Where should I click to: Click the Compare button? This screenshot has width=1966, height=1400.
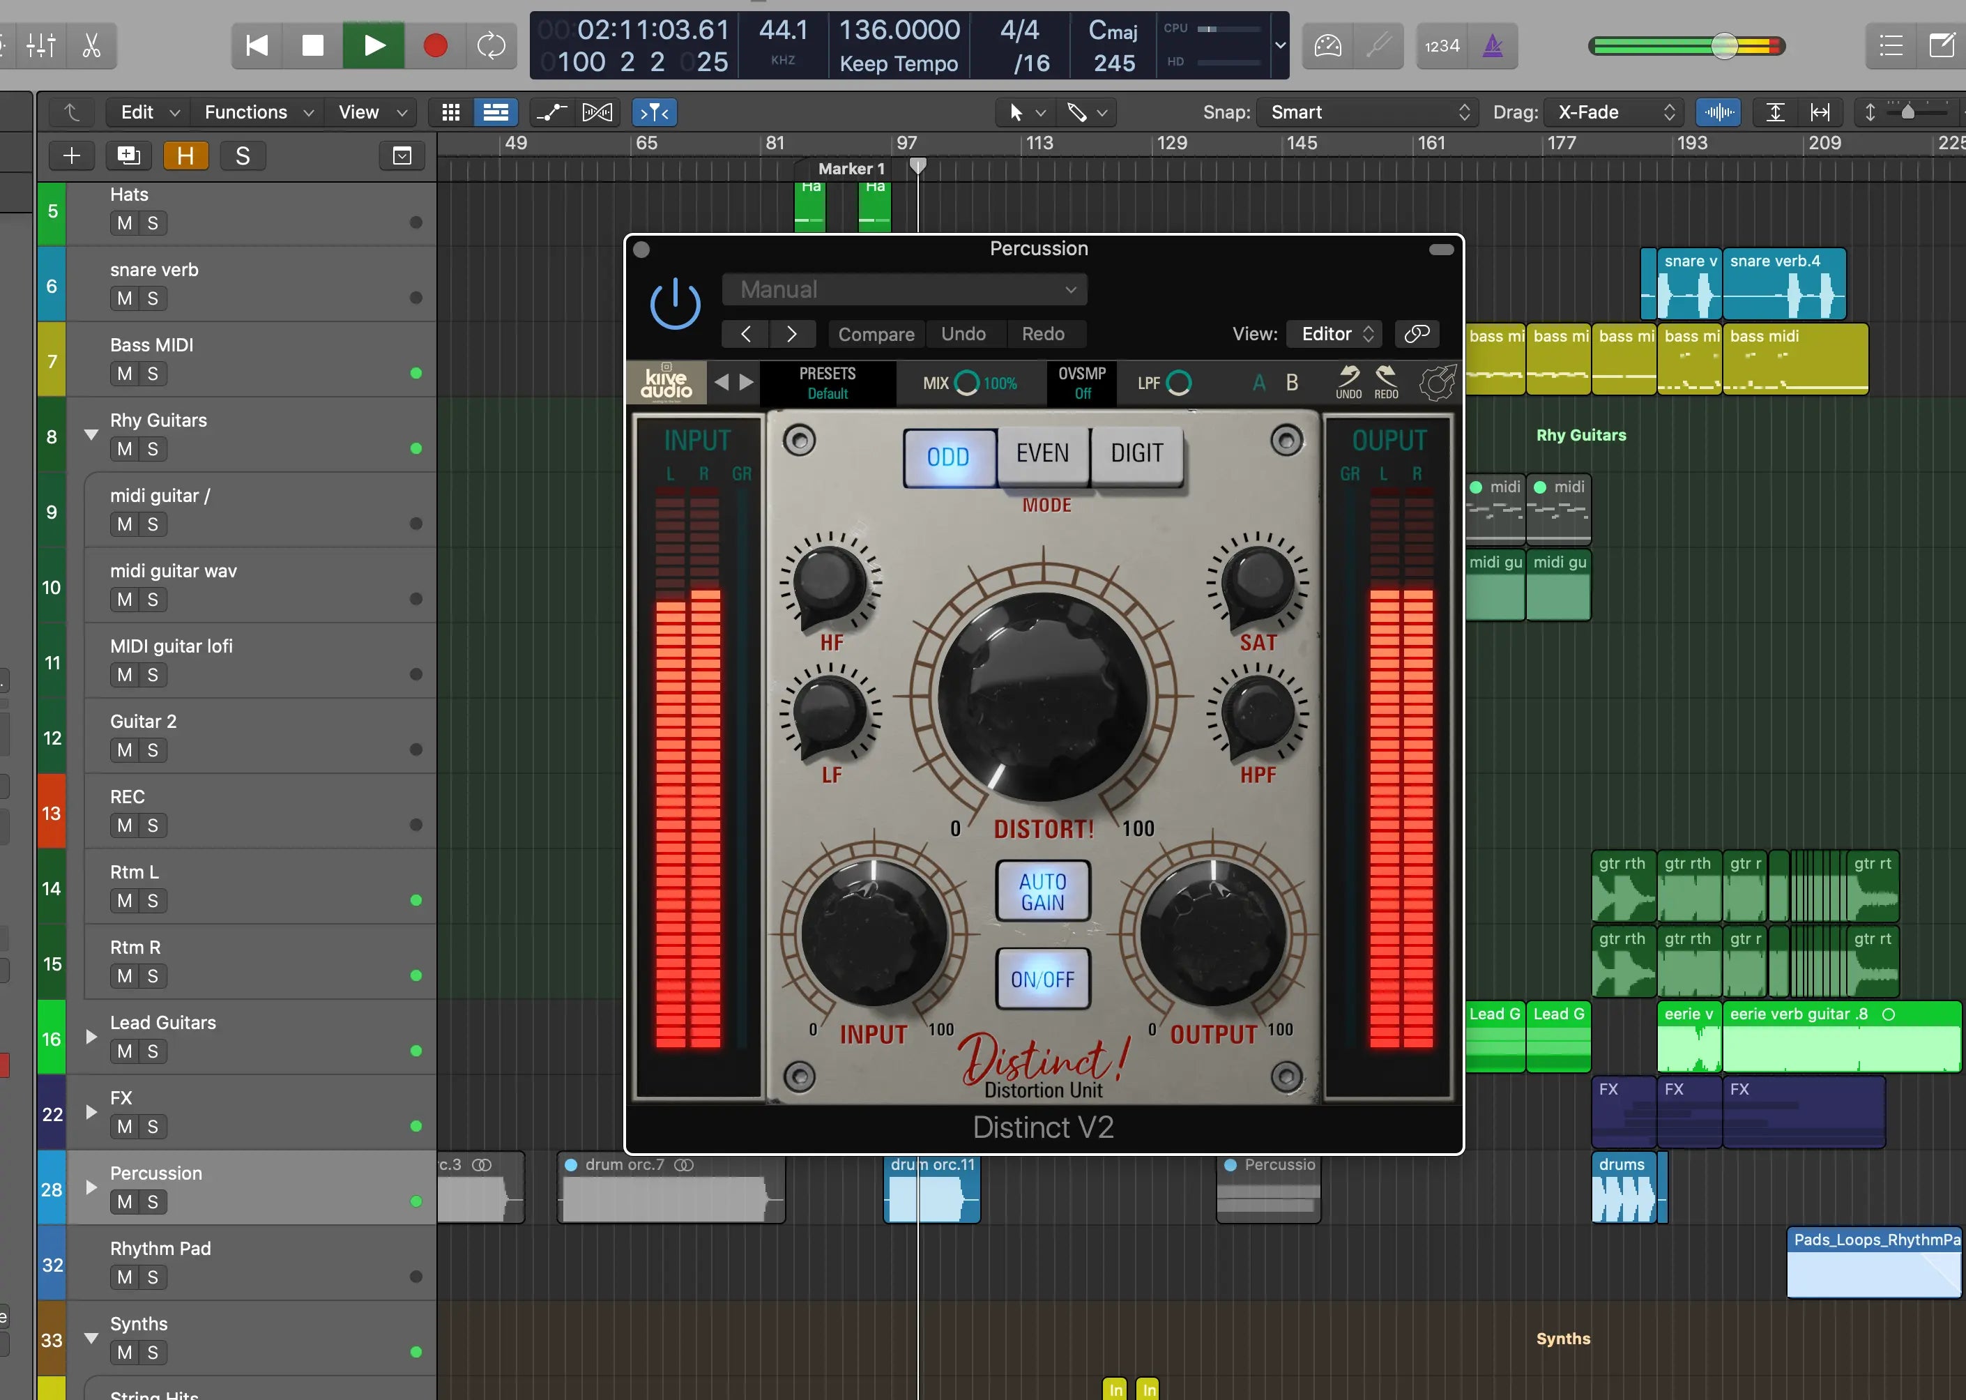(876, 334)
